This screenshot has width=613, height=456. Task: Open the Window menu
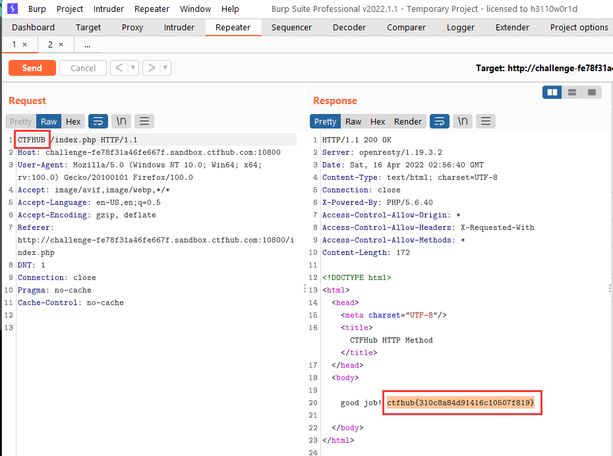pos(195,9)
